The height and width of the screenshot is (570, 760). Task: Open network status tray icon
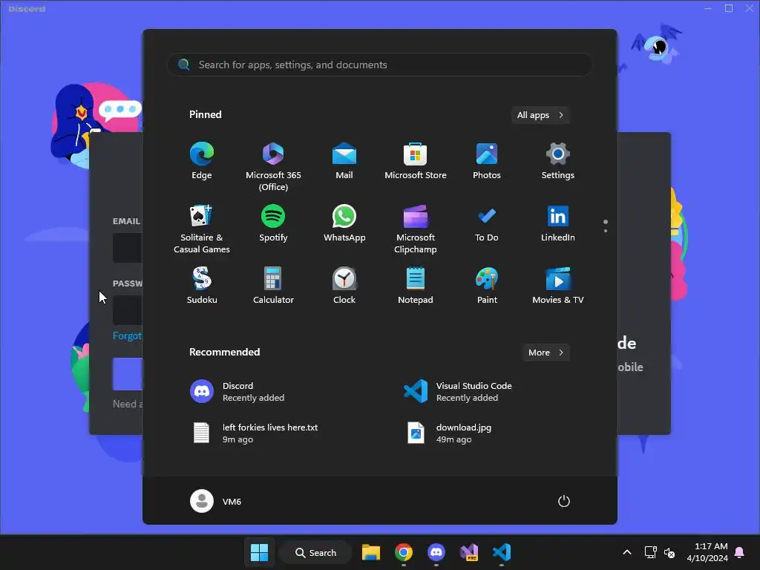[650, 552]
